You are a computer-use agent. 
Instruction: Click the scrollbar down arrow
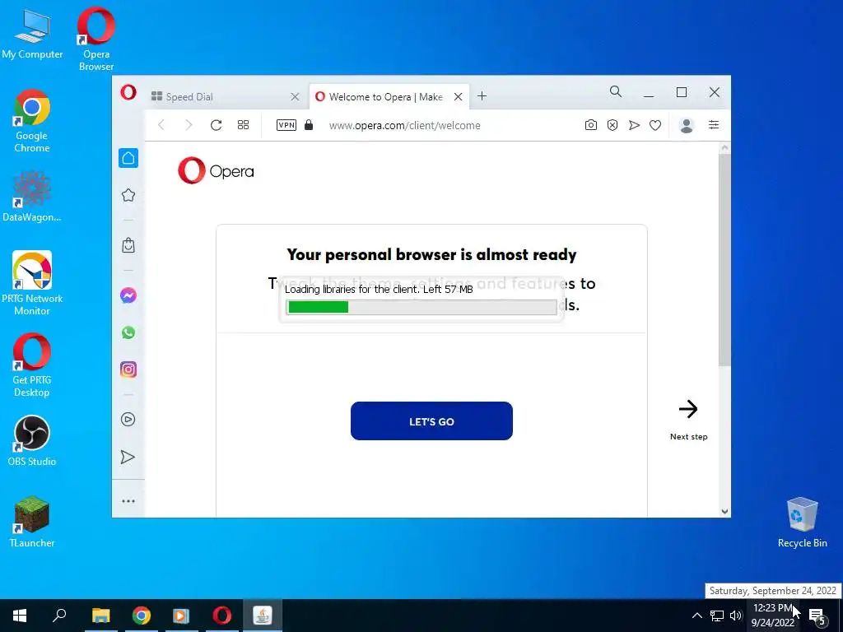click(x=724, y=512)
